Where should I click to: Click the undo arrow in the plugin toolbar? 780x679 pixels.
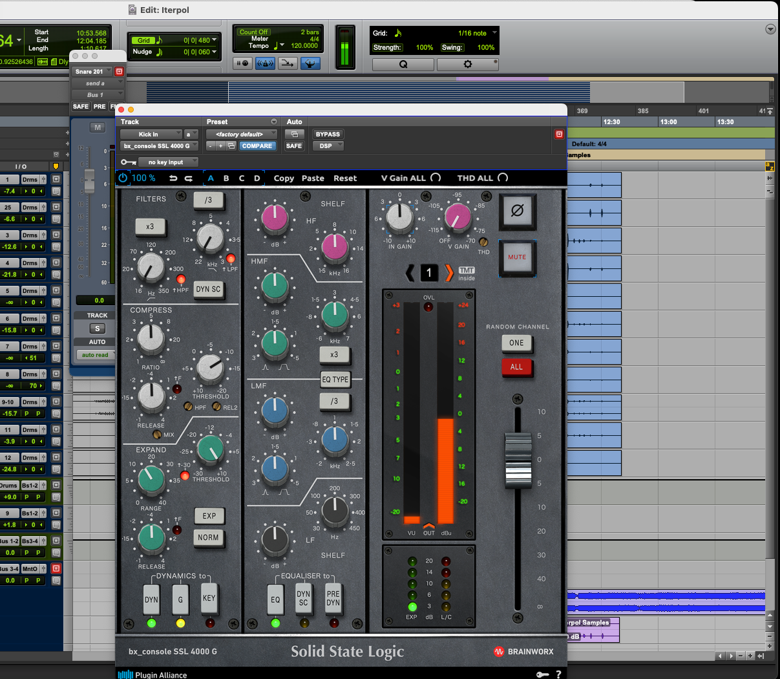[173, 178]
